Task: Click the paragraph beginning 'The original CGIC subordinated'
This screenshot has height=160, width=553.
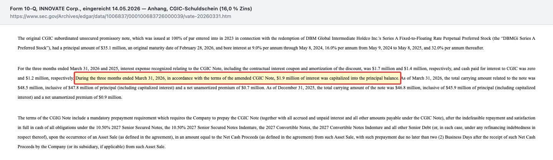Action: (276, 44)
